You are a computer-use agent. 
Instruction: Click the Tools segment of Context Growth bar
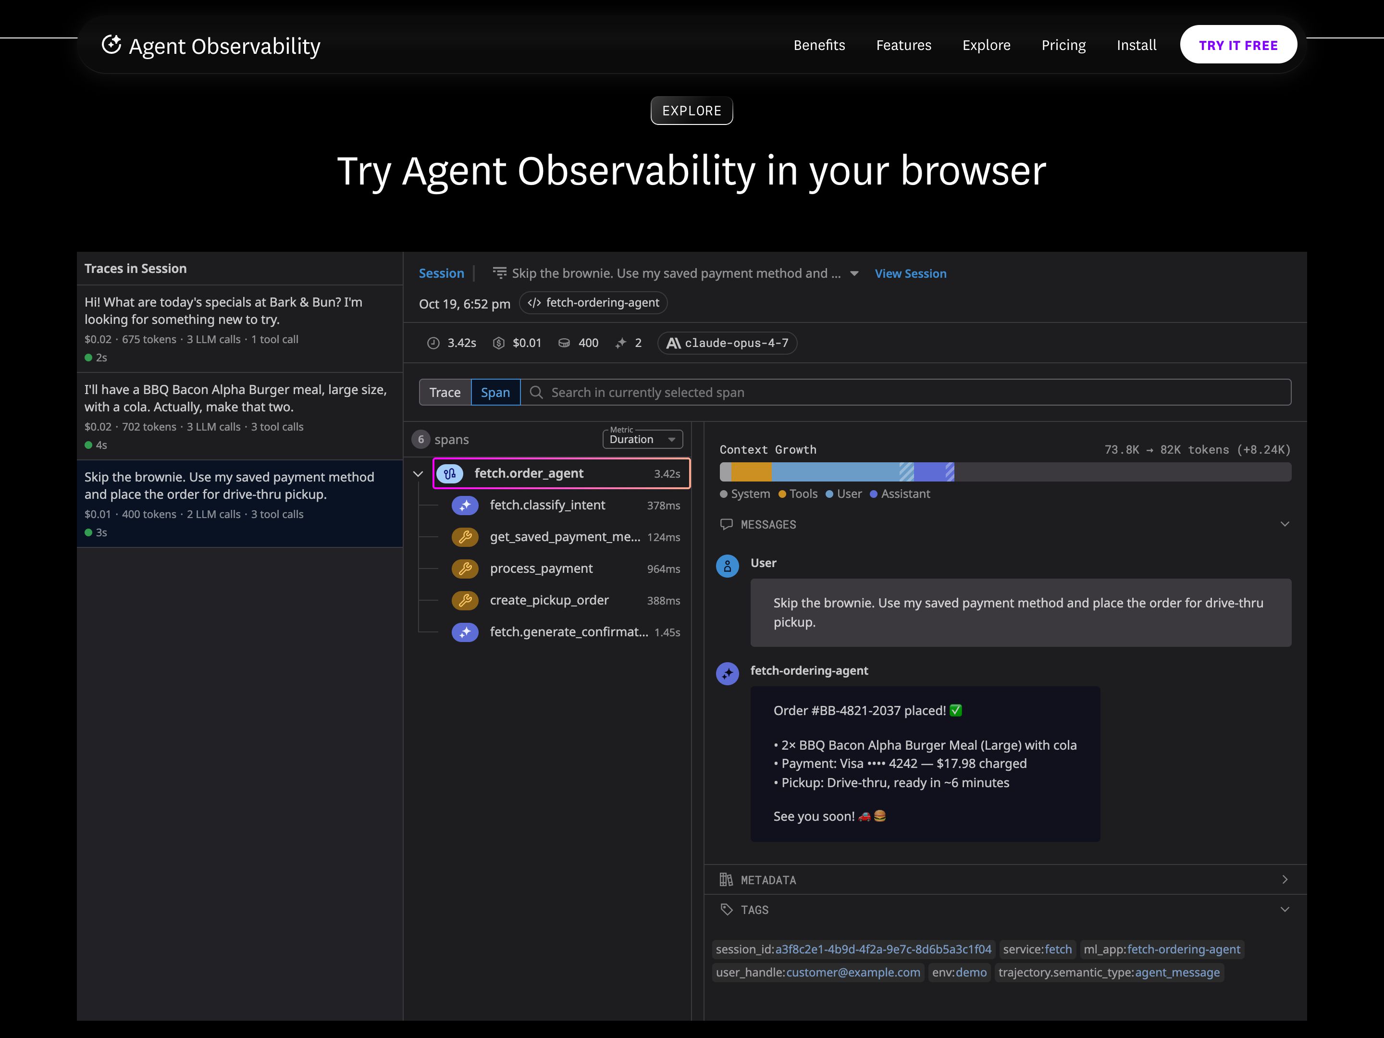752,472
